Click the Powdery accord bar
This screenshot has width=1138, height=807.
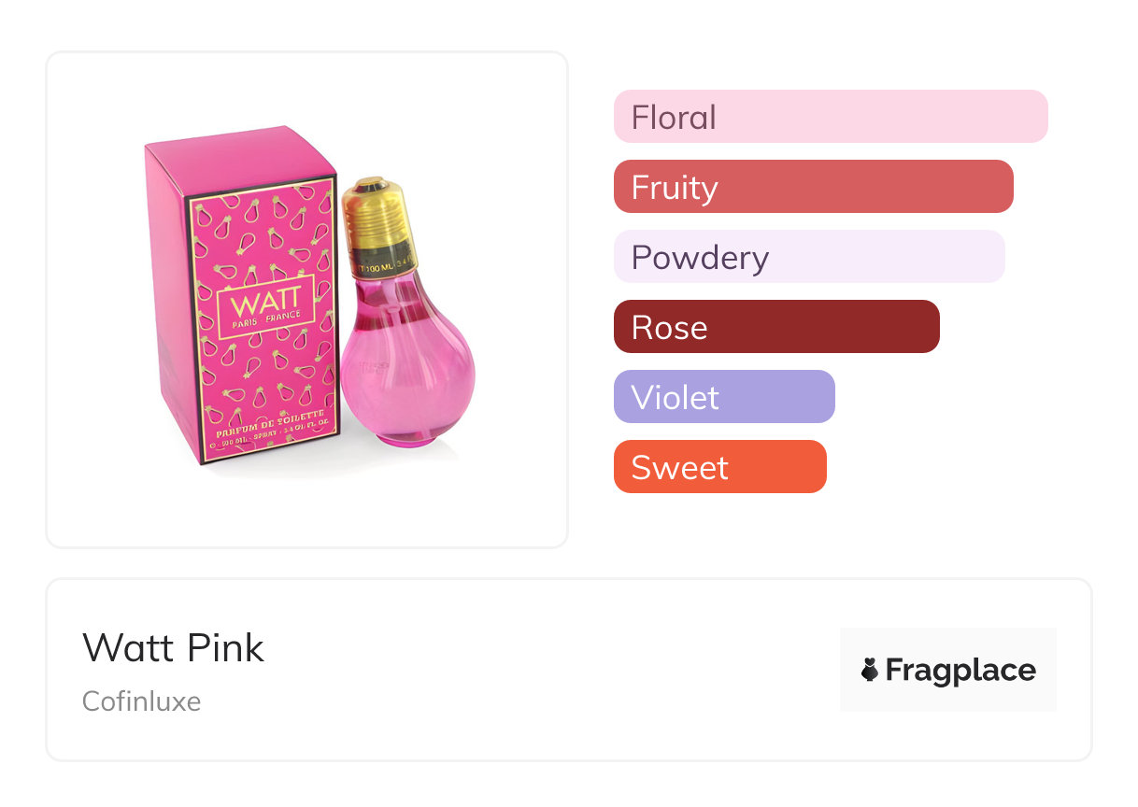tap(808, 257)
